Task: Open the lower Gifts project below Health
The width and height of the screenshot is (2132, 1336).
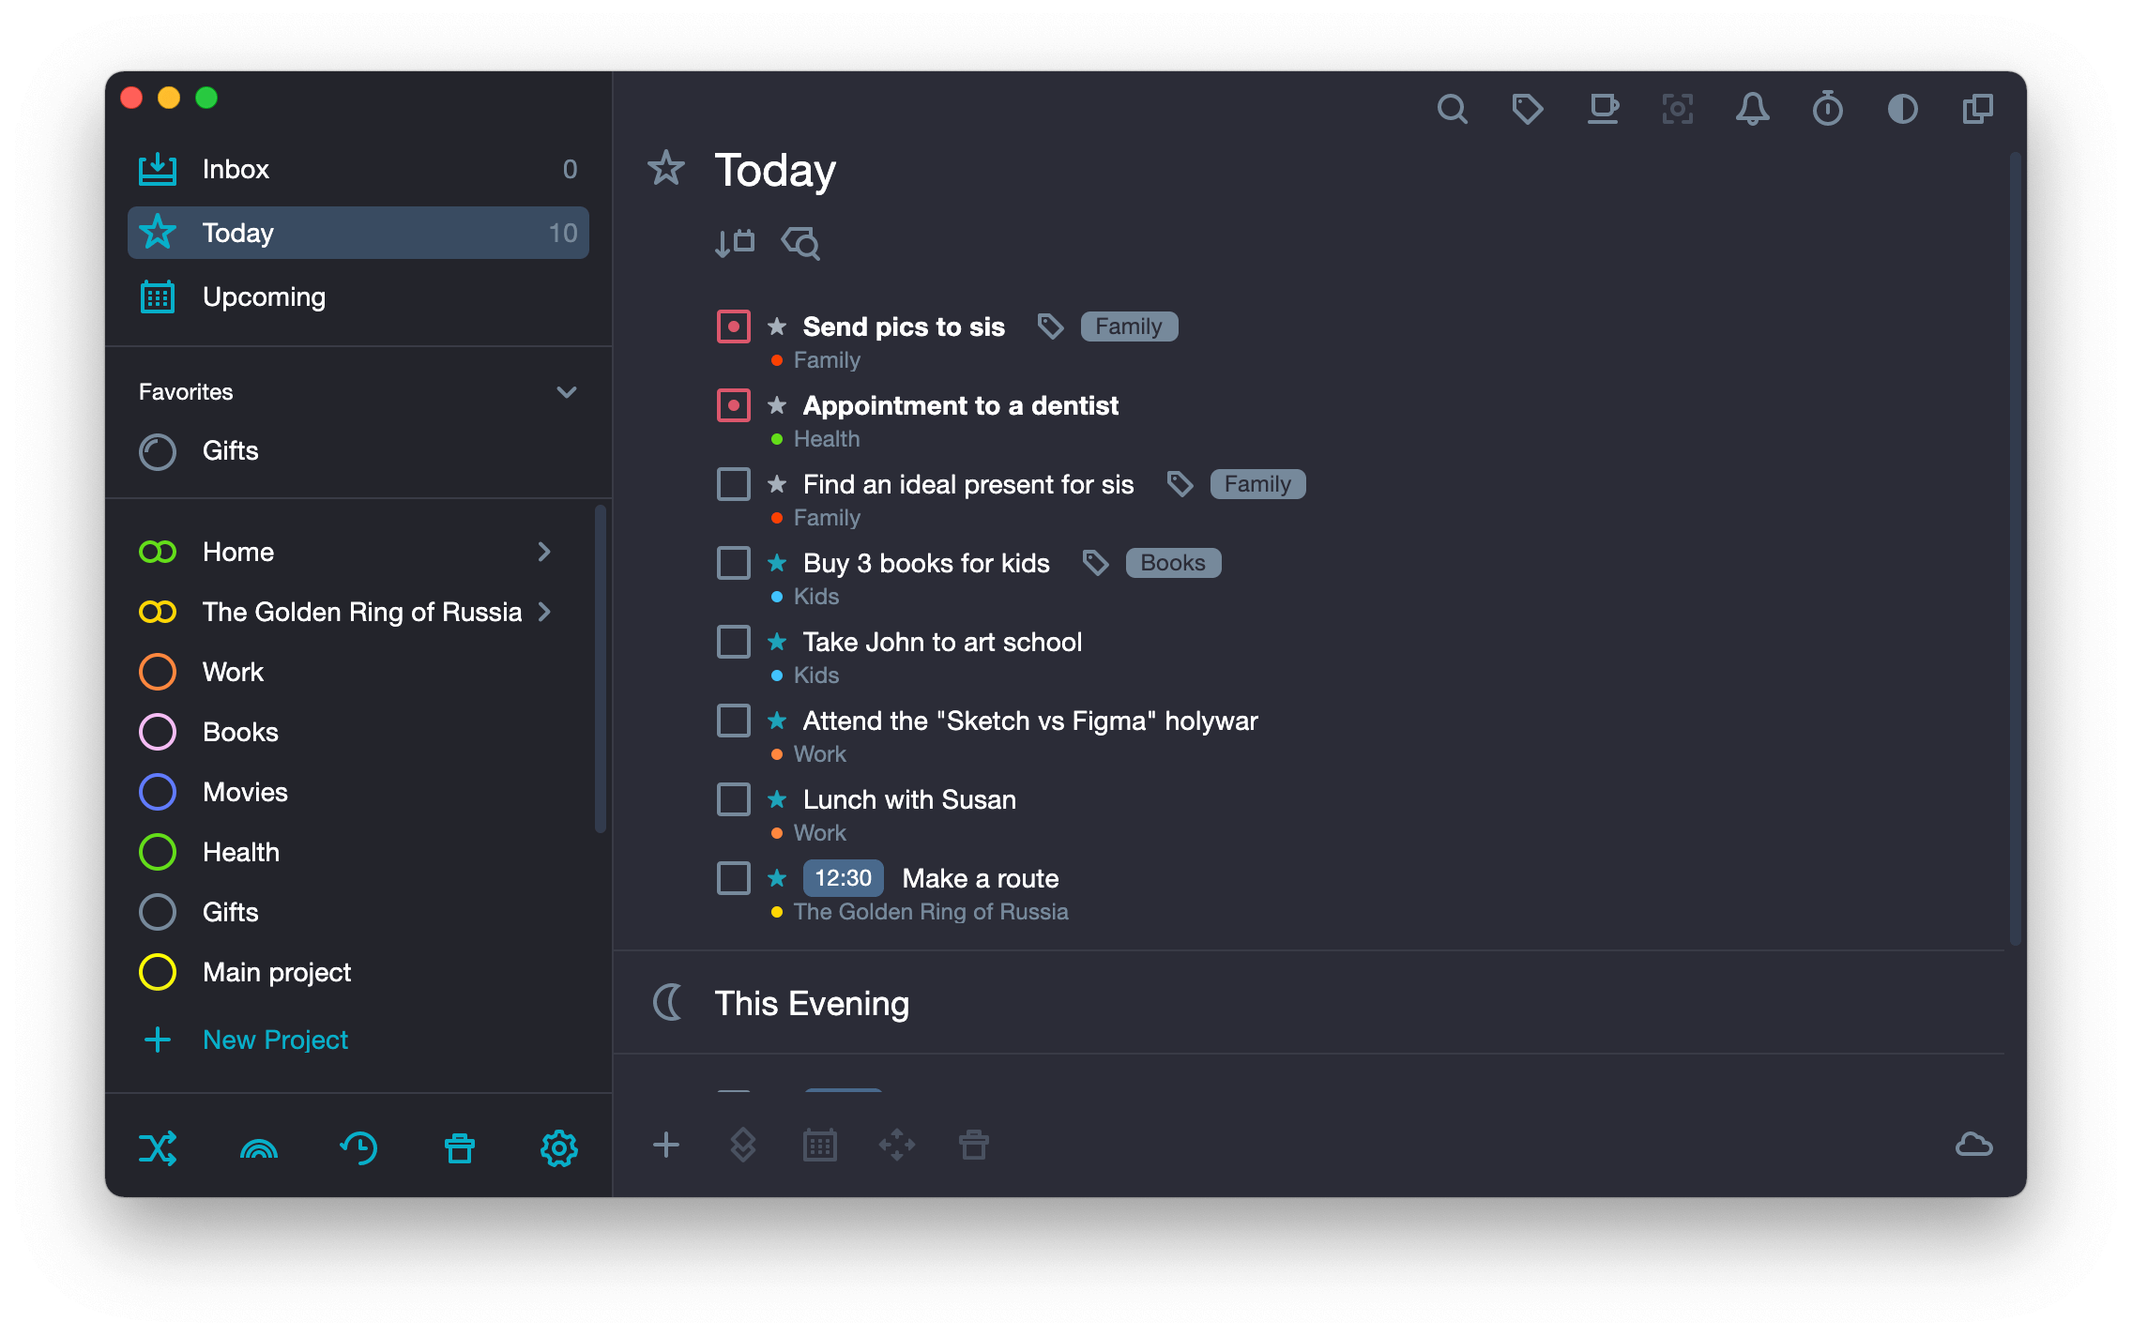Action: coord(358,912)
